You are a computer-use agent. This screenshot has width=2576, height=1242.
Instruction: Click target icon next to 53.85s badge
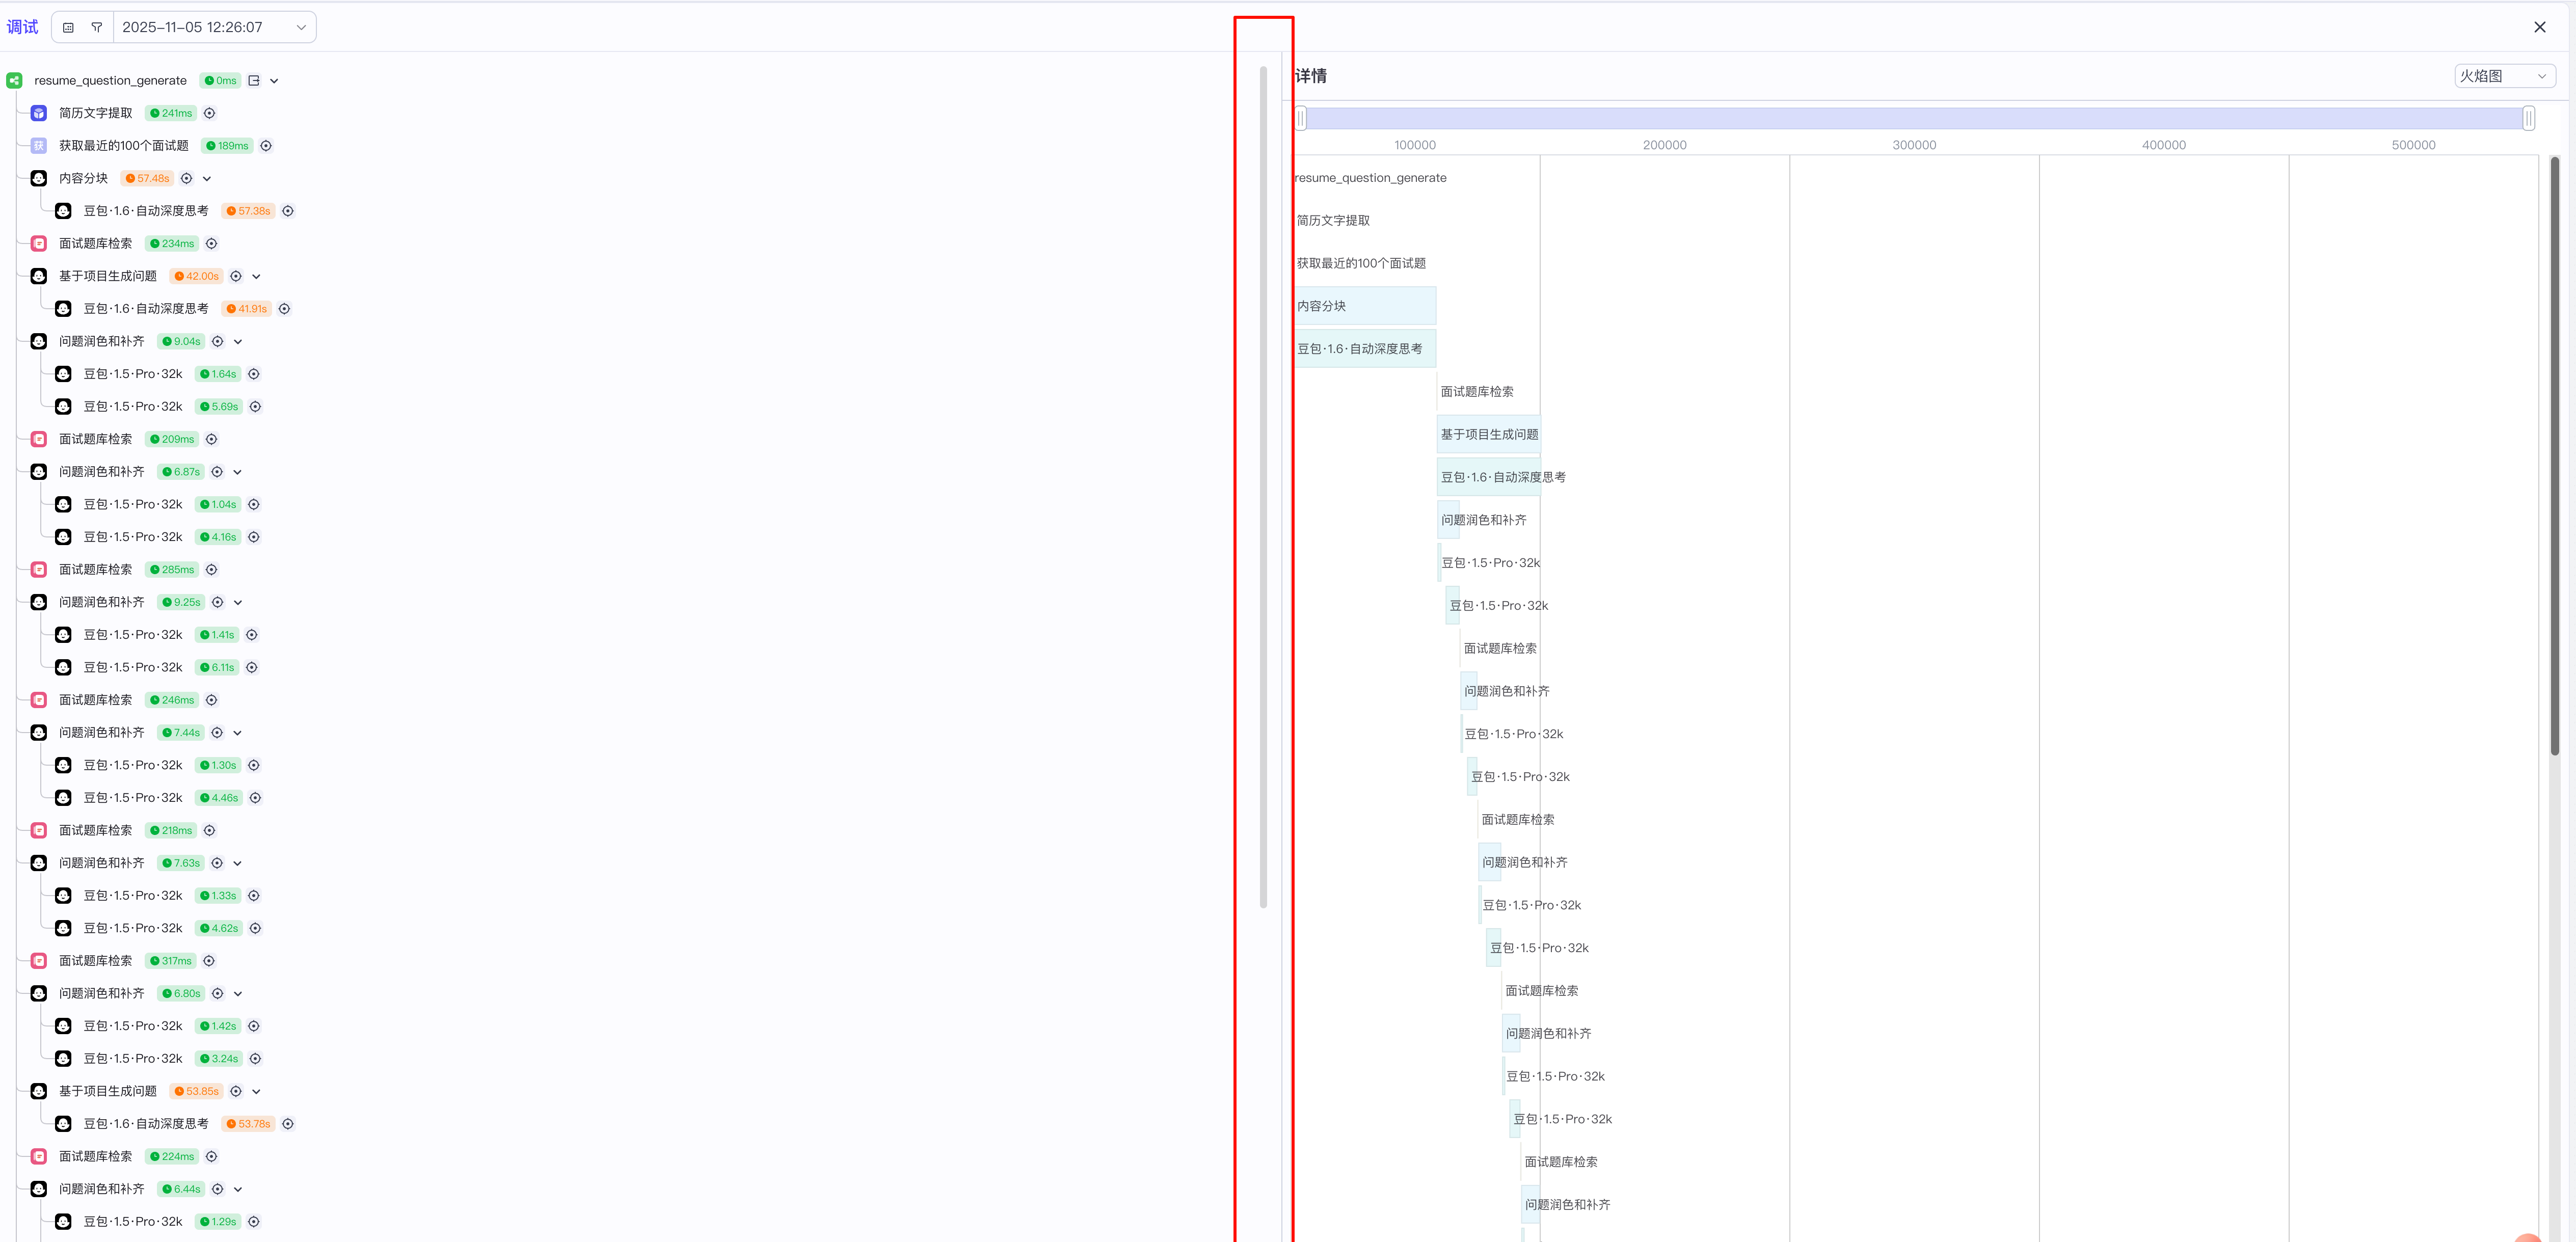click(236, 1091)
